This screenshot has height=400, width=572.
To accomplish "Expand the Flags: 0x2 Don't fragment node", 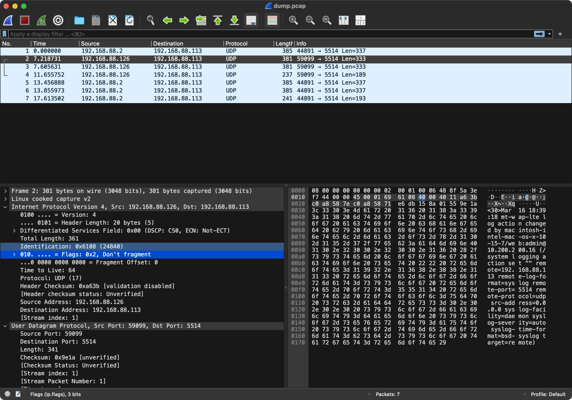I will tap(14, 254).
